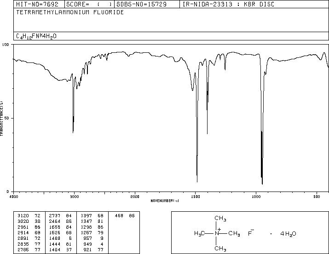The width and height of the screenshot is (329, 254).
Task: Click the 50 label on the transmittance axis
Action: [7, 118]
